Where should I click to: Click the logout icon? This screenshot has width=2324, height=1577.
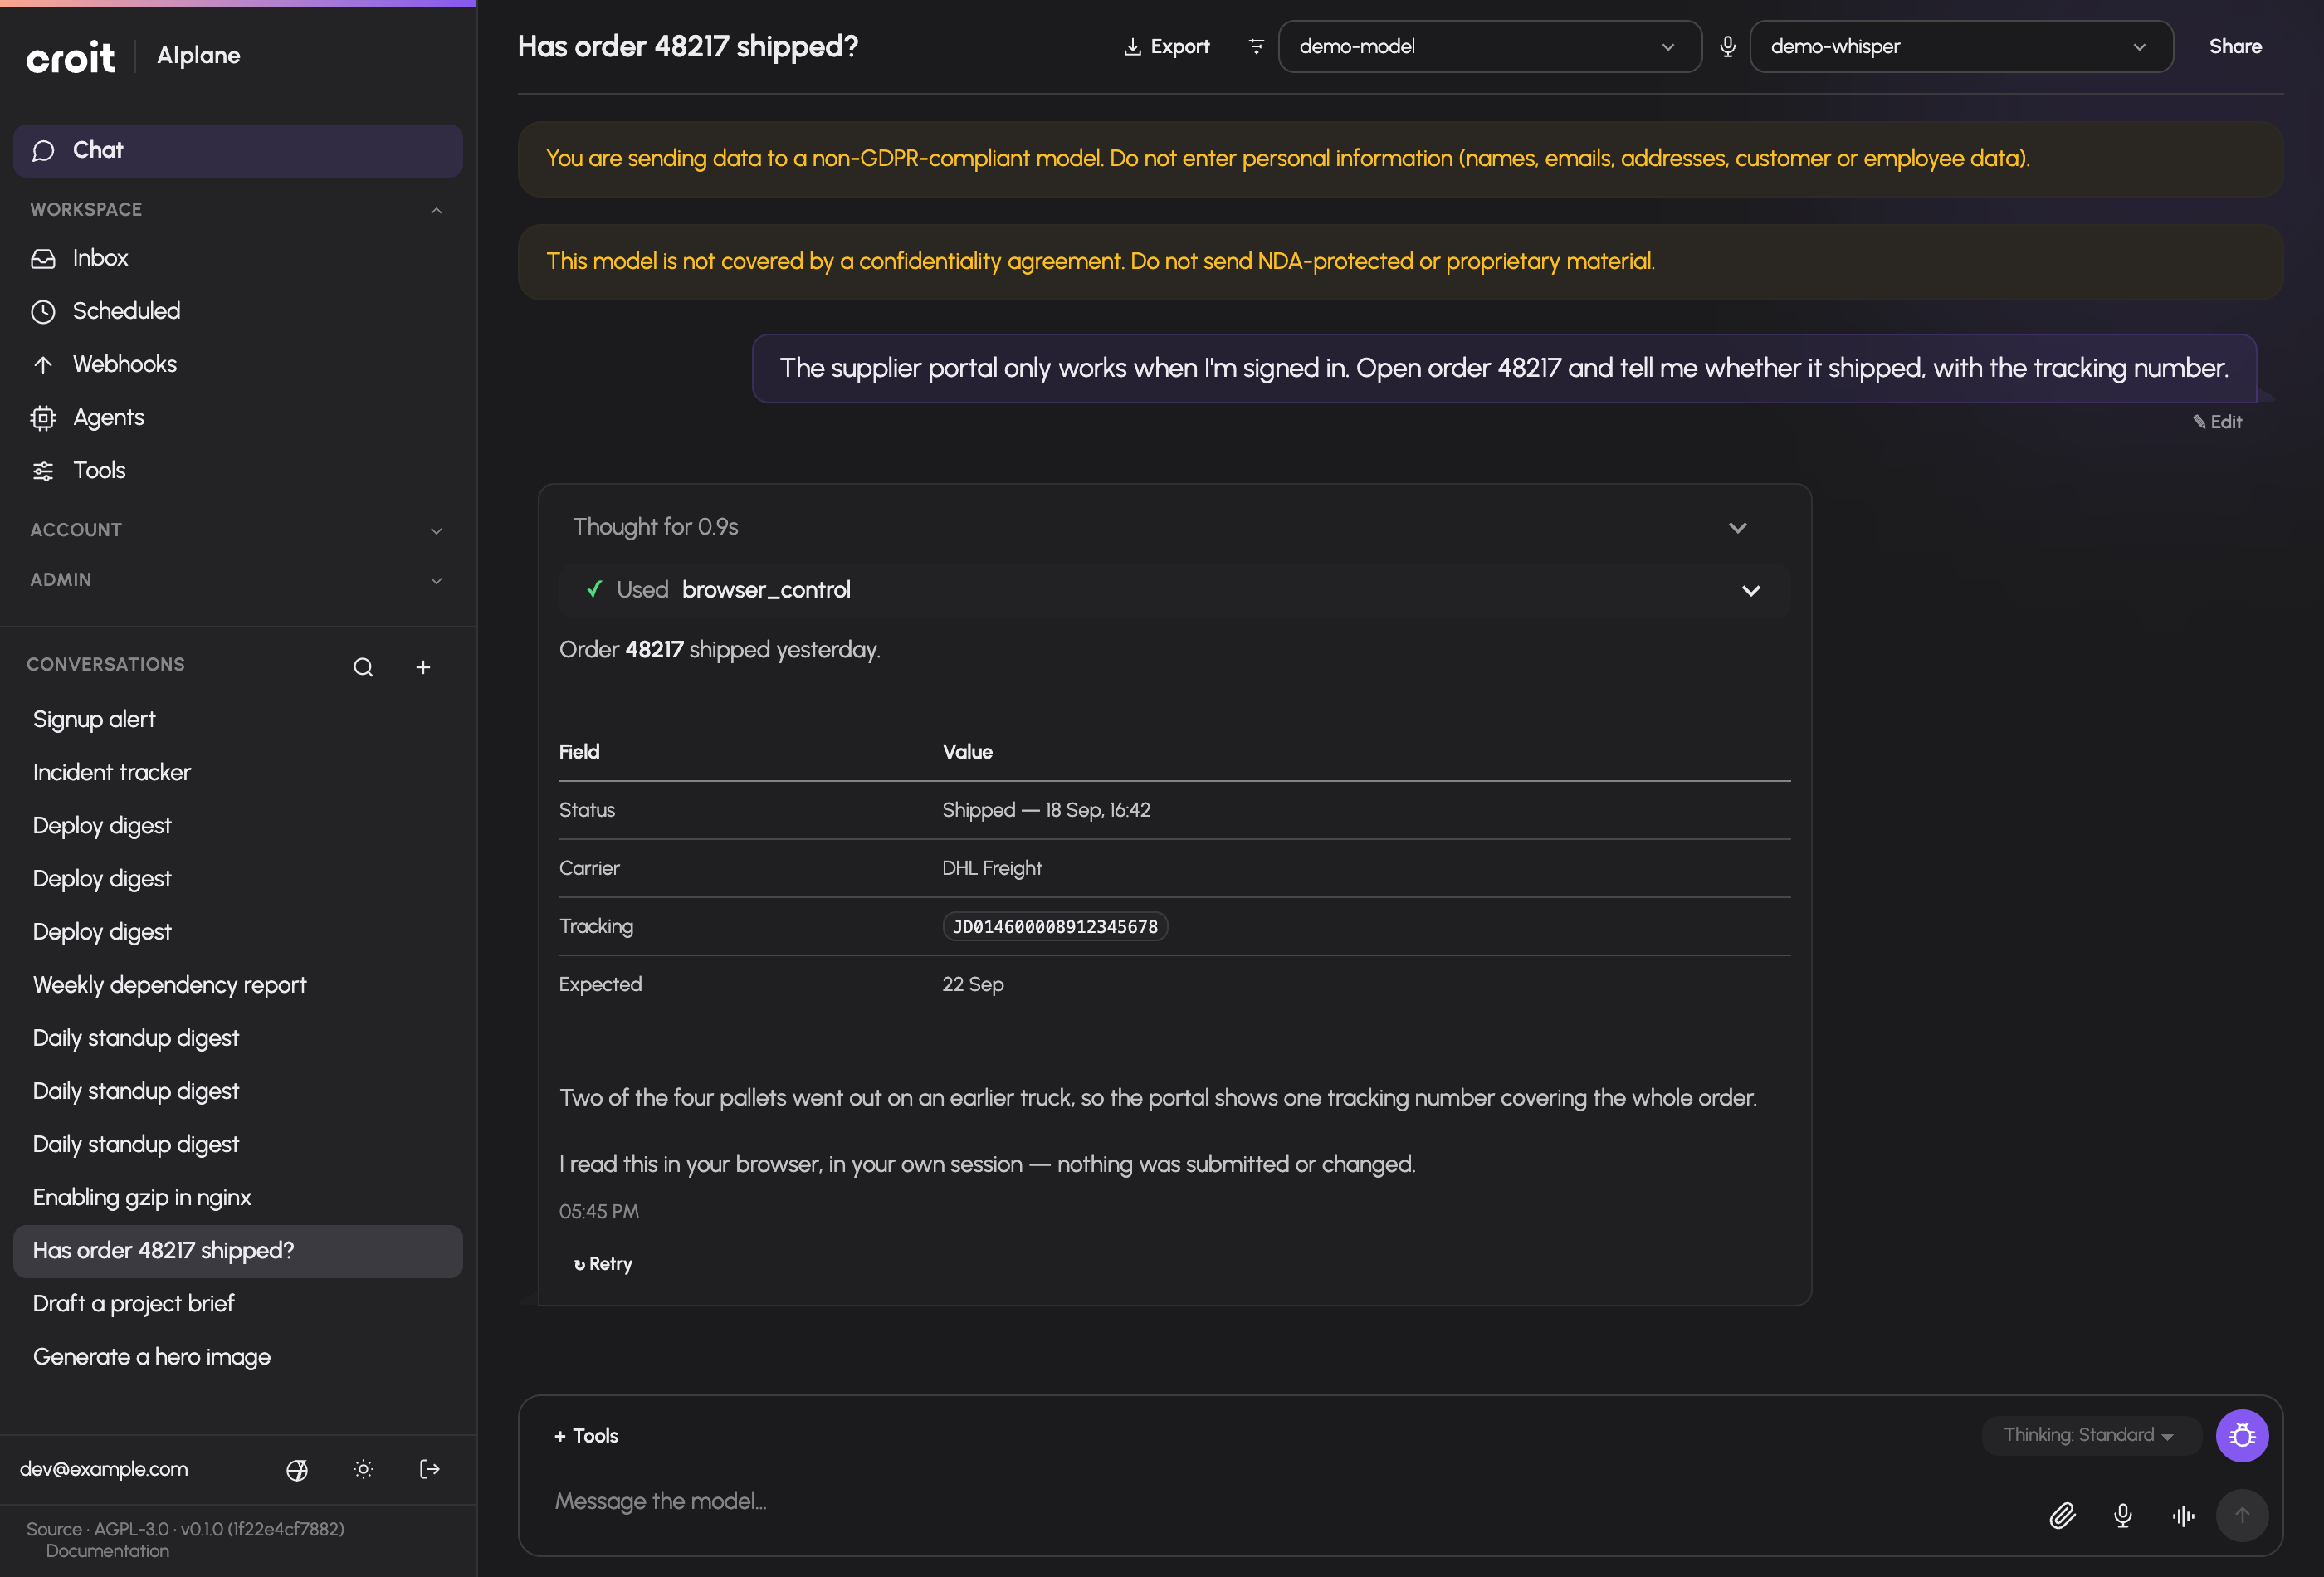430,1470
